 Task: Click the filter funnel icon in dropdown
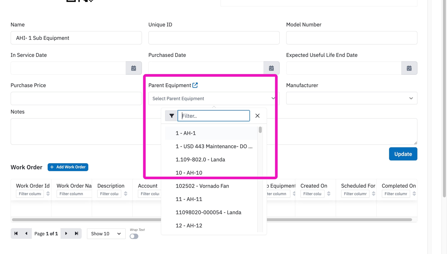coord(171,116)
